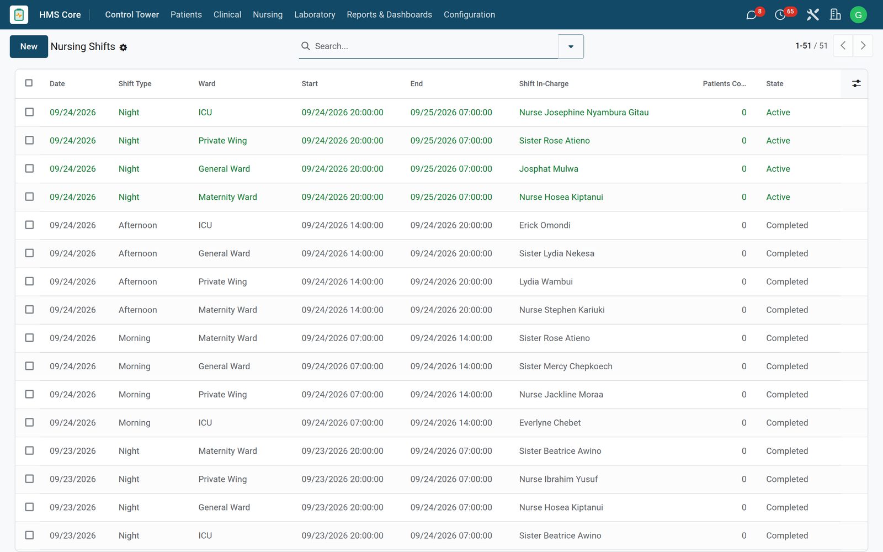Image resolution: width=883 pixels, height=552 pixels.
Task: Click the search magnifier icon
Action: (x=305, y=46)
